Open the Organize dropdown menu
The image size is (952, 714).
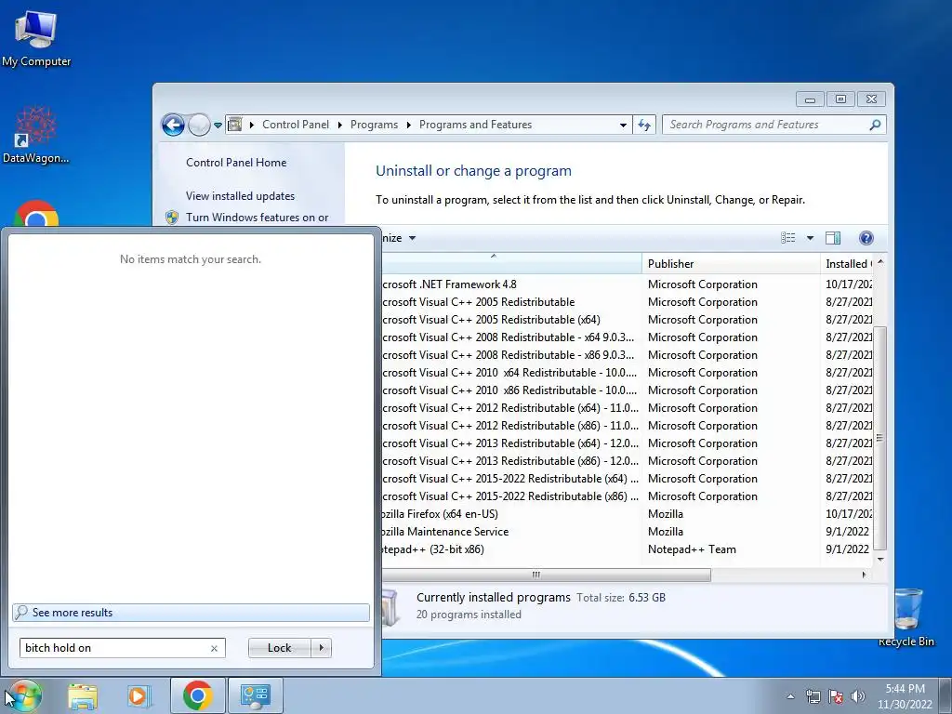click(x=398, y=238)
